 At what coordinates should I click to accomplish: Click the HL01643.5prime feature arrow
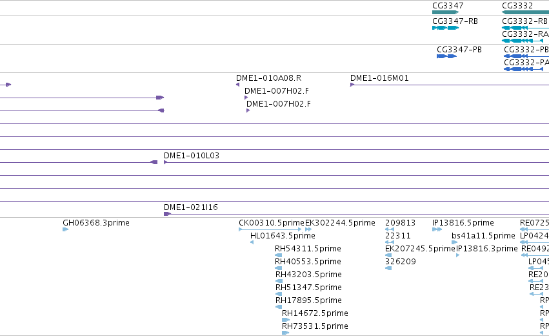pos(252,242)
